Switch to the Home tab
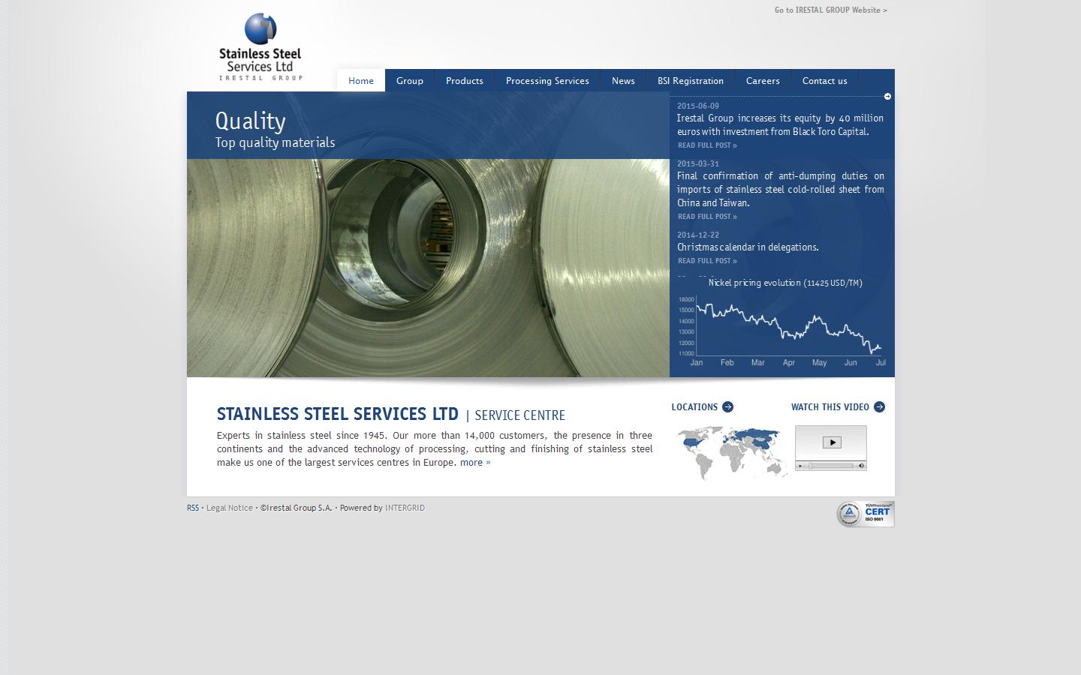Screen dimensions: 1081x675 [360, 80]
